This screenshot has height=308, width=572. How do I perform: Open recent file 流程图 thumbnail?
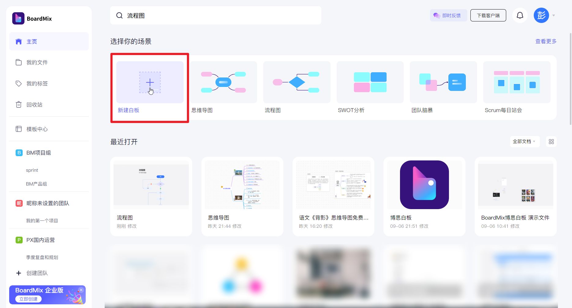point(151,185)
